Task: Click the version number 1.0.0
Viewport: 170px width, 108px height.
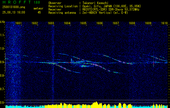Action: click(x=37, y=2)
